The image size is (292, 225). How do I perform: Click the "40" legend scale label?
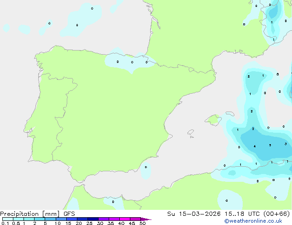[121, 223]
